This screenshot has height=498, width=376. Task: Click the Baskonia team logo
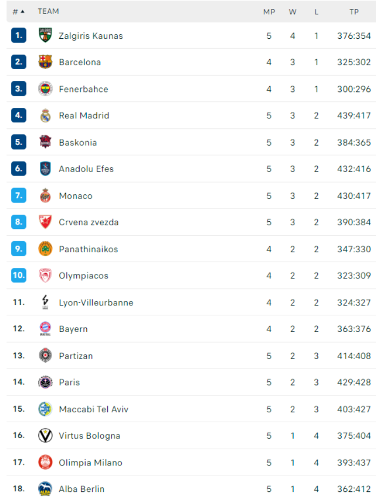45,142
